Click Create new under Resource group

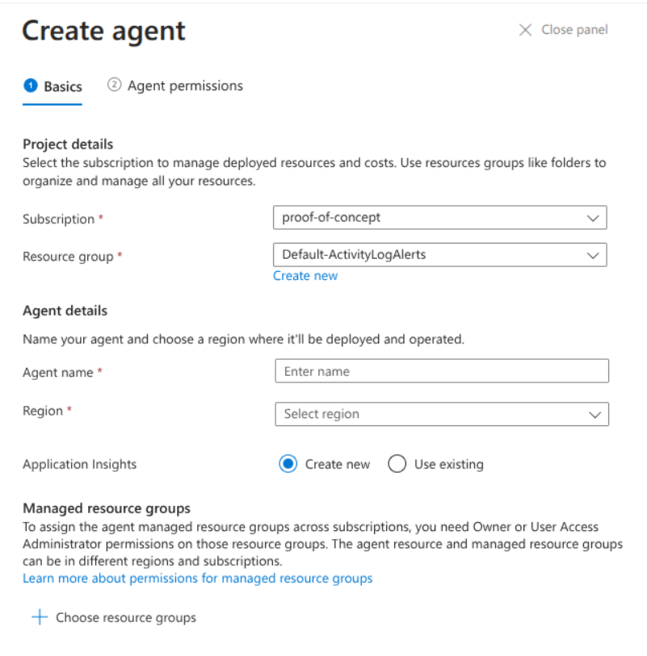pyautogui.click(x=305, y=275)
